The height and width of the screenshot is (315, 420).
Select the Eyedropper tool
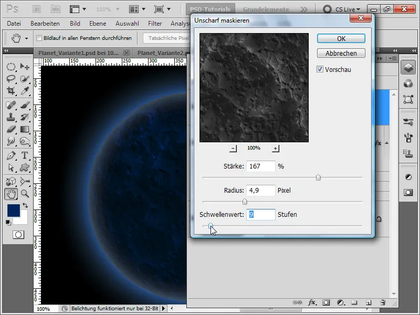click(x=25, y=91)
